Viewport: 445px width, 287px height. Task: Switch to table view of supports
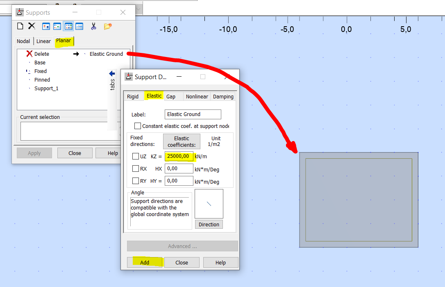pyautogui.click(x=79, y=26)
